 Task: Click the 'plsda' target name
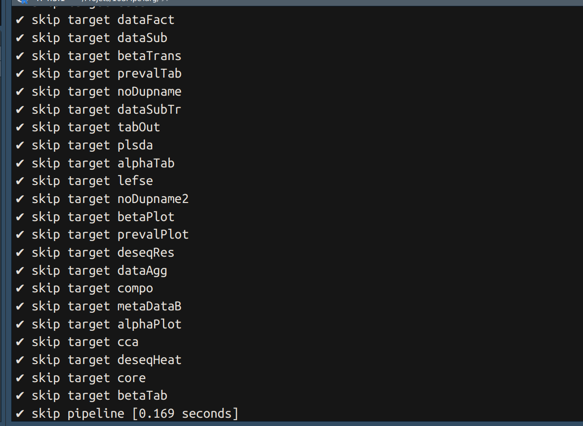pyautogui.click(x=135, y=145)
